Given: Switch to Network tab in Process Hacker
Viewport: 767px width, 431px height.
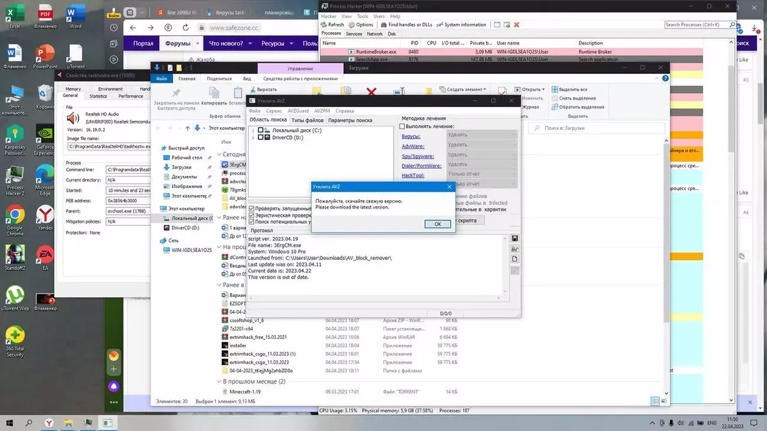Looking at the screenshot, I should (x=375, y=34).
